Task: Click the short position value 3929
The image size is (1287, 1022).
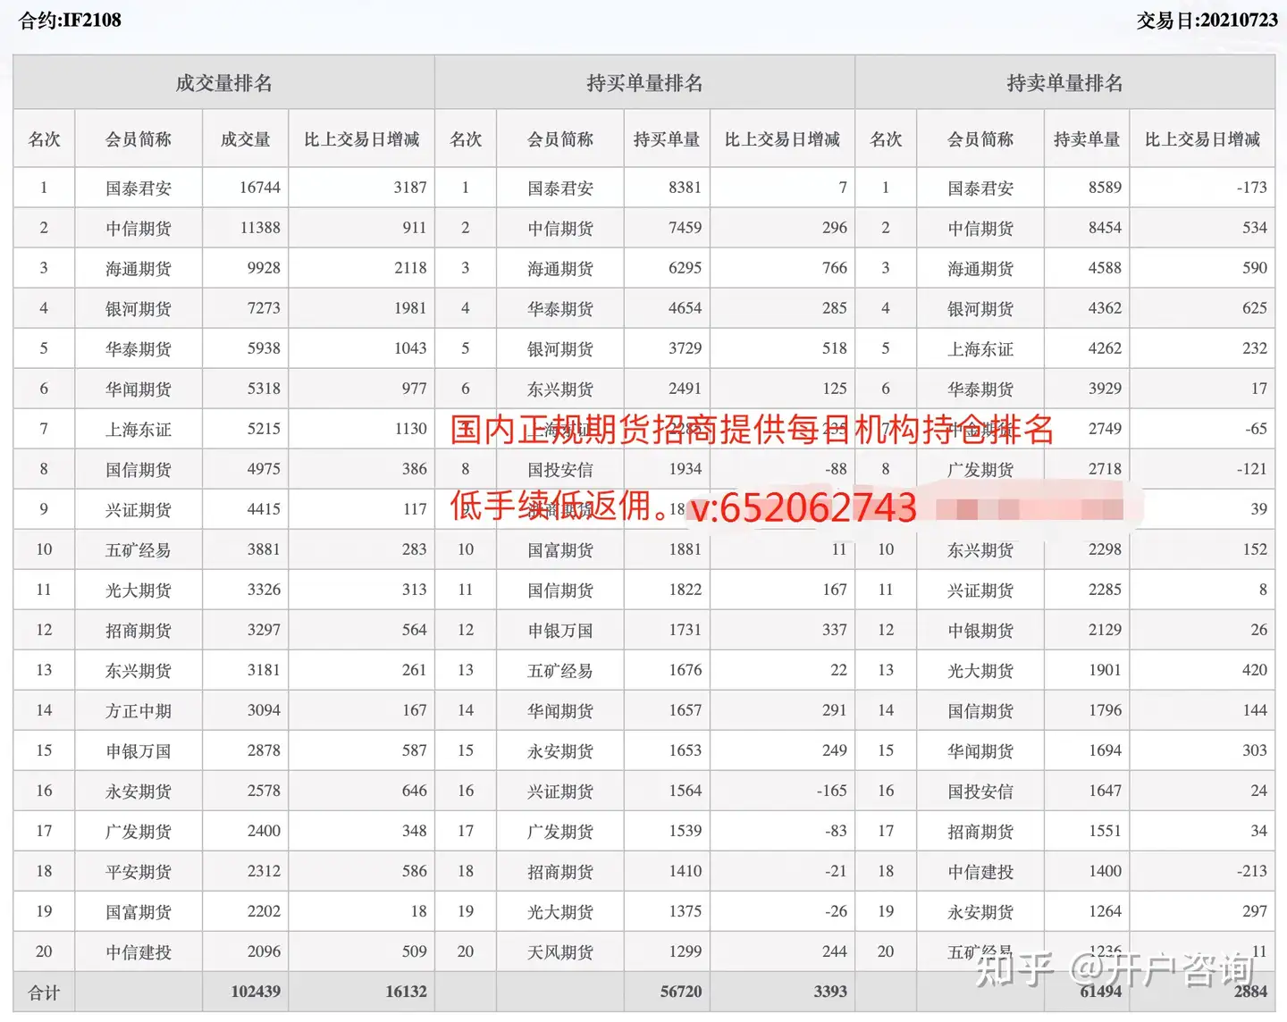Action: click(x=1105, y=389)
